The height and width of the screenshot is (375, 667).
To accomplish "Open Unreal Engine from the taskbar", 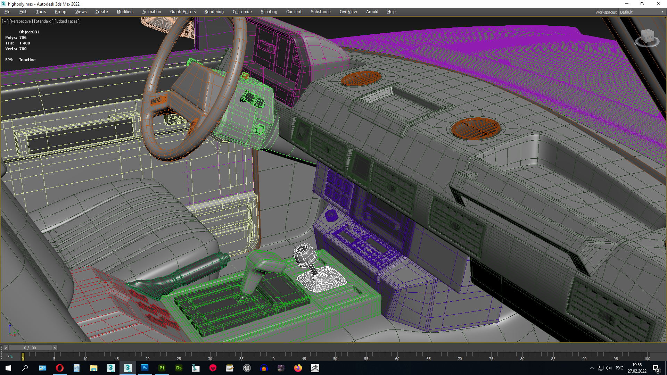I will click(x=247, y=368).
